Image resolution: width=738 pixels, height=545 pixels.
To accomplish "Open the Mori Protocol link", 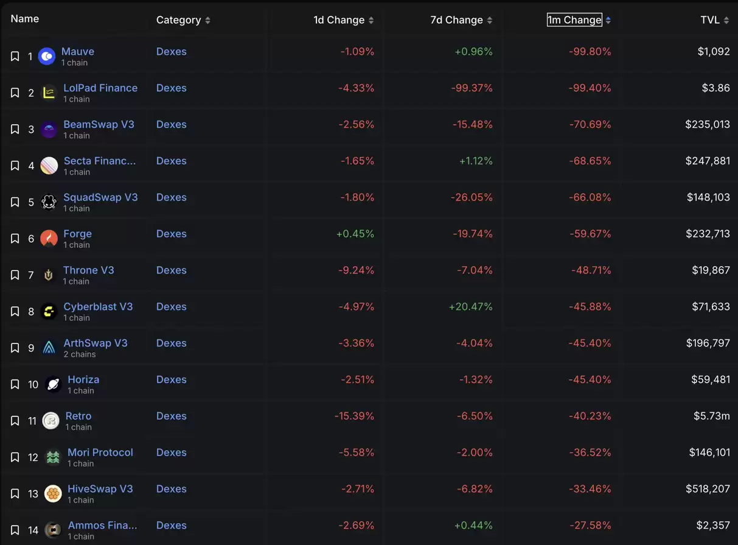I will [x=100, y=452].
